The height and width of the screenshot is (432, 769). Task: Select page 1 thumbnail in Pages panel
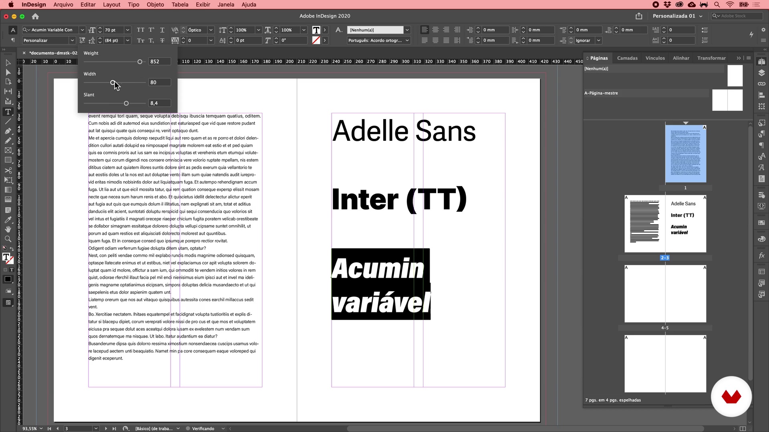pyautogui.click(x=686, y=154)
